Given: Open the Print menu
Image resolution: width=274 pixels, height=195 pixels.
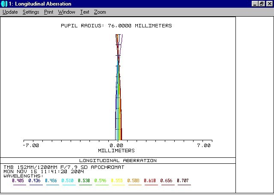Looking at the screenshot, I should click(x=49, y=12).
